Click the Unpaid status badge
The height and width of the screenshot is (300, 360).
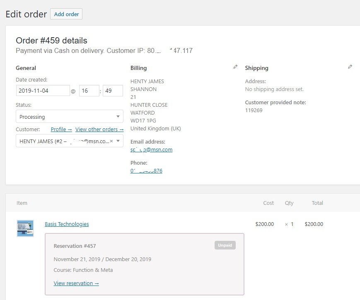coord(225,245)
